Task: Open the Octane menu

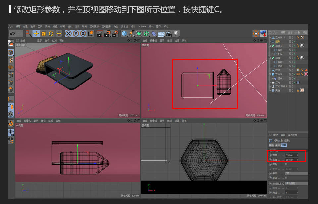Action: click(x=142, y=26)
